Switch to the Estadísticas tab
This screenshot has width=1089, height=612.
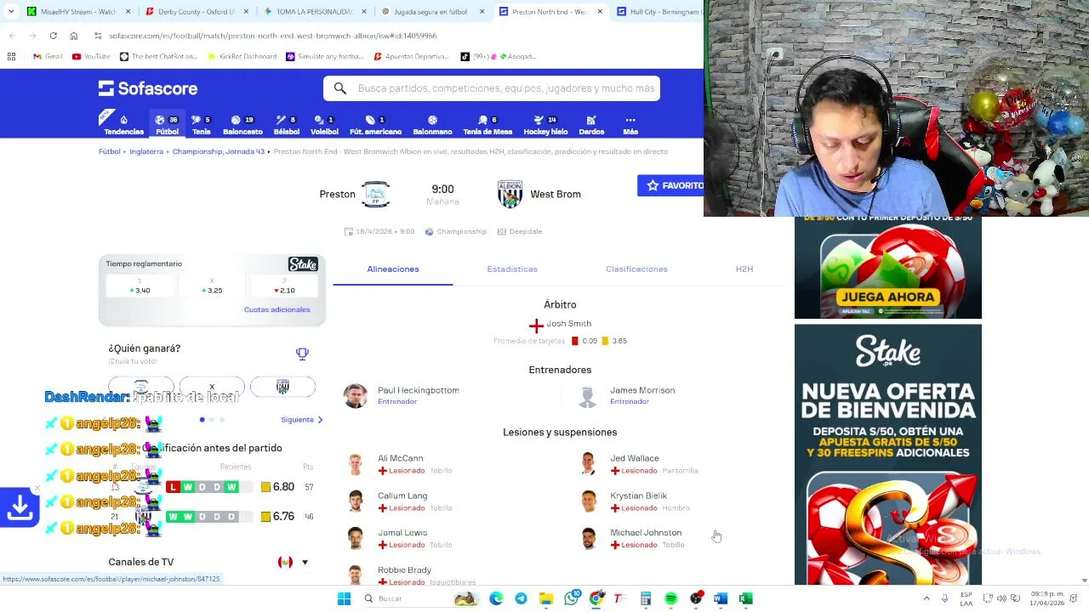[512, 269]
